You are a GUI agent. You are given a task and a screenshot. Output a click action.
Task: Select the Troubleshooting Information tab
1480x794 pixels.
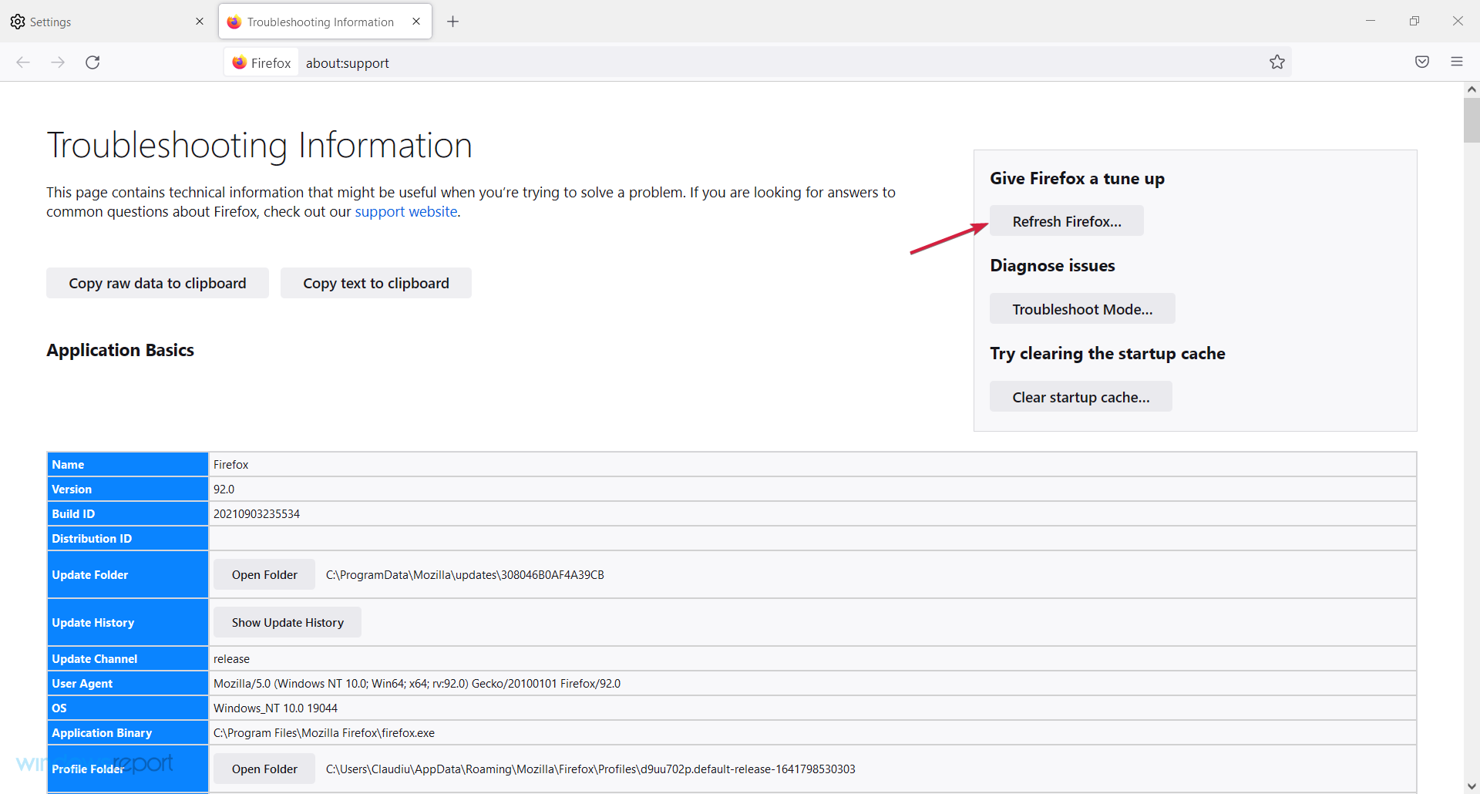325,22
